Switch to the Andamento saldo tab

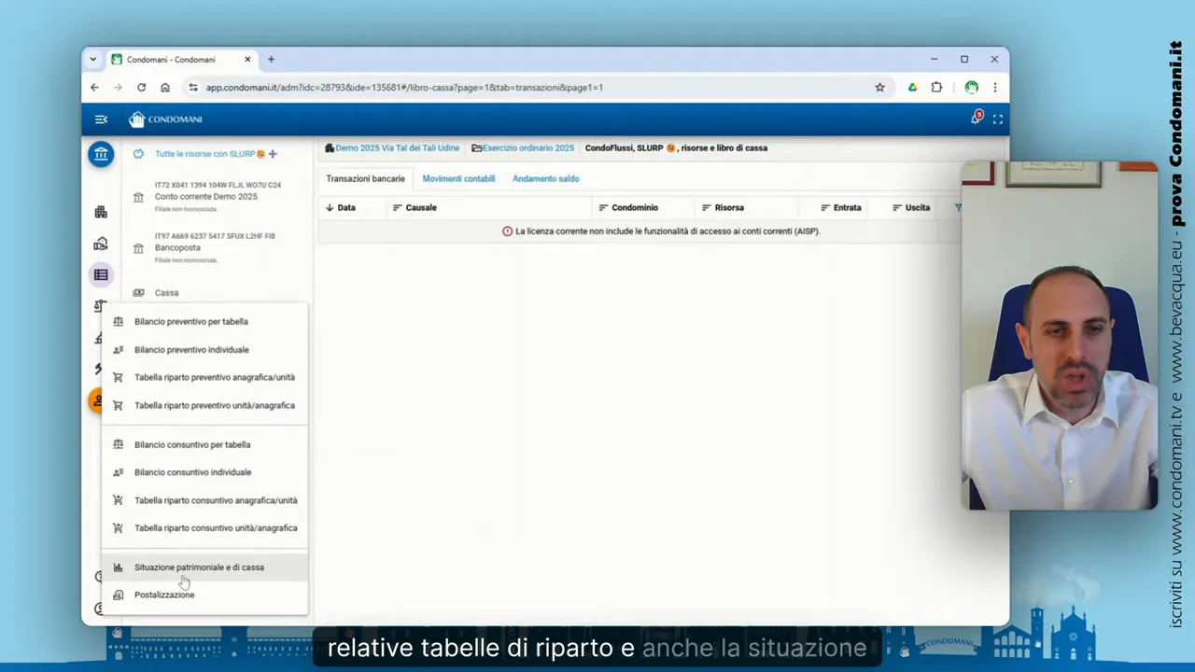click(545, 178)
